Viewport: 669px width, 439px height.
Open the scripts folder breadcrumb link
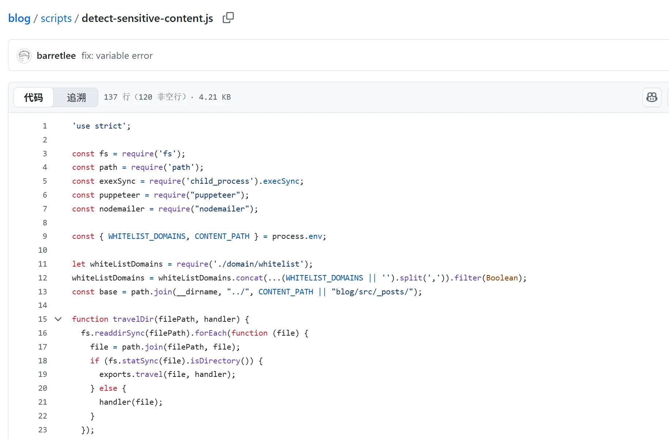pyautogui.click(x=56, y=18)
